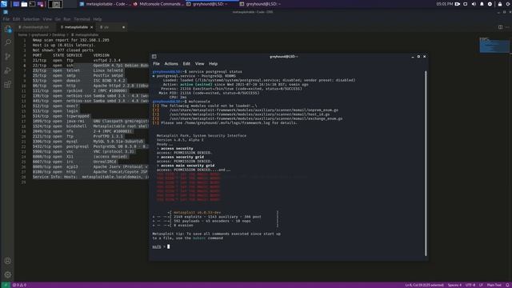Open the workspace switcher in the top panel

click(55, 4)
